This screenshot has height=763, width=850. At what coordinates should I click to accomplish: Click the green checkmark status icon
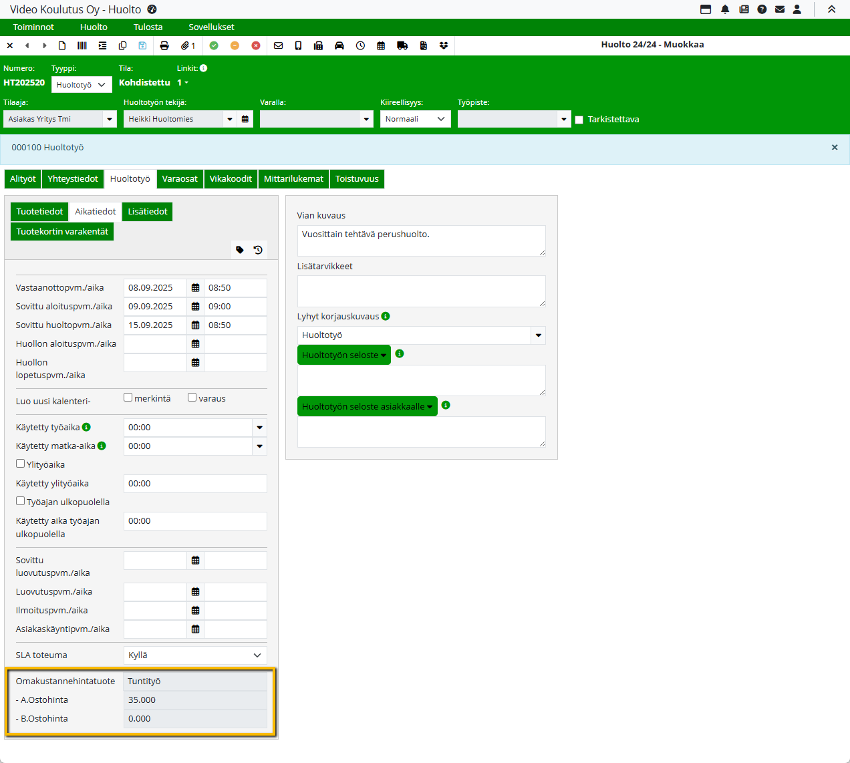pos(214,45)
